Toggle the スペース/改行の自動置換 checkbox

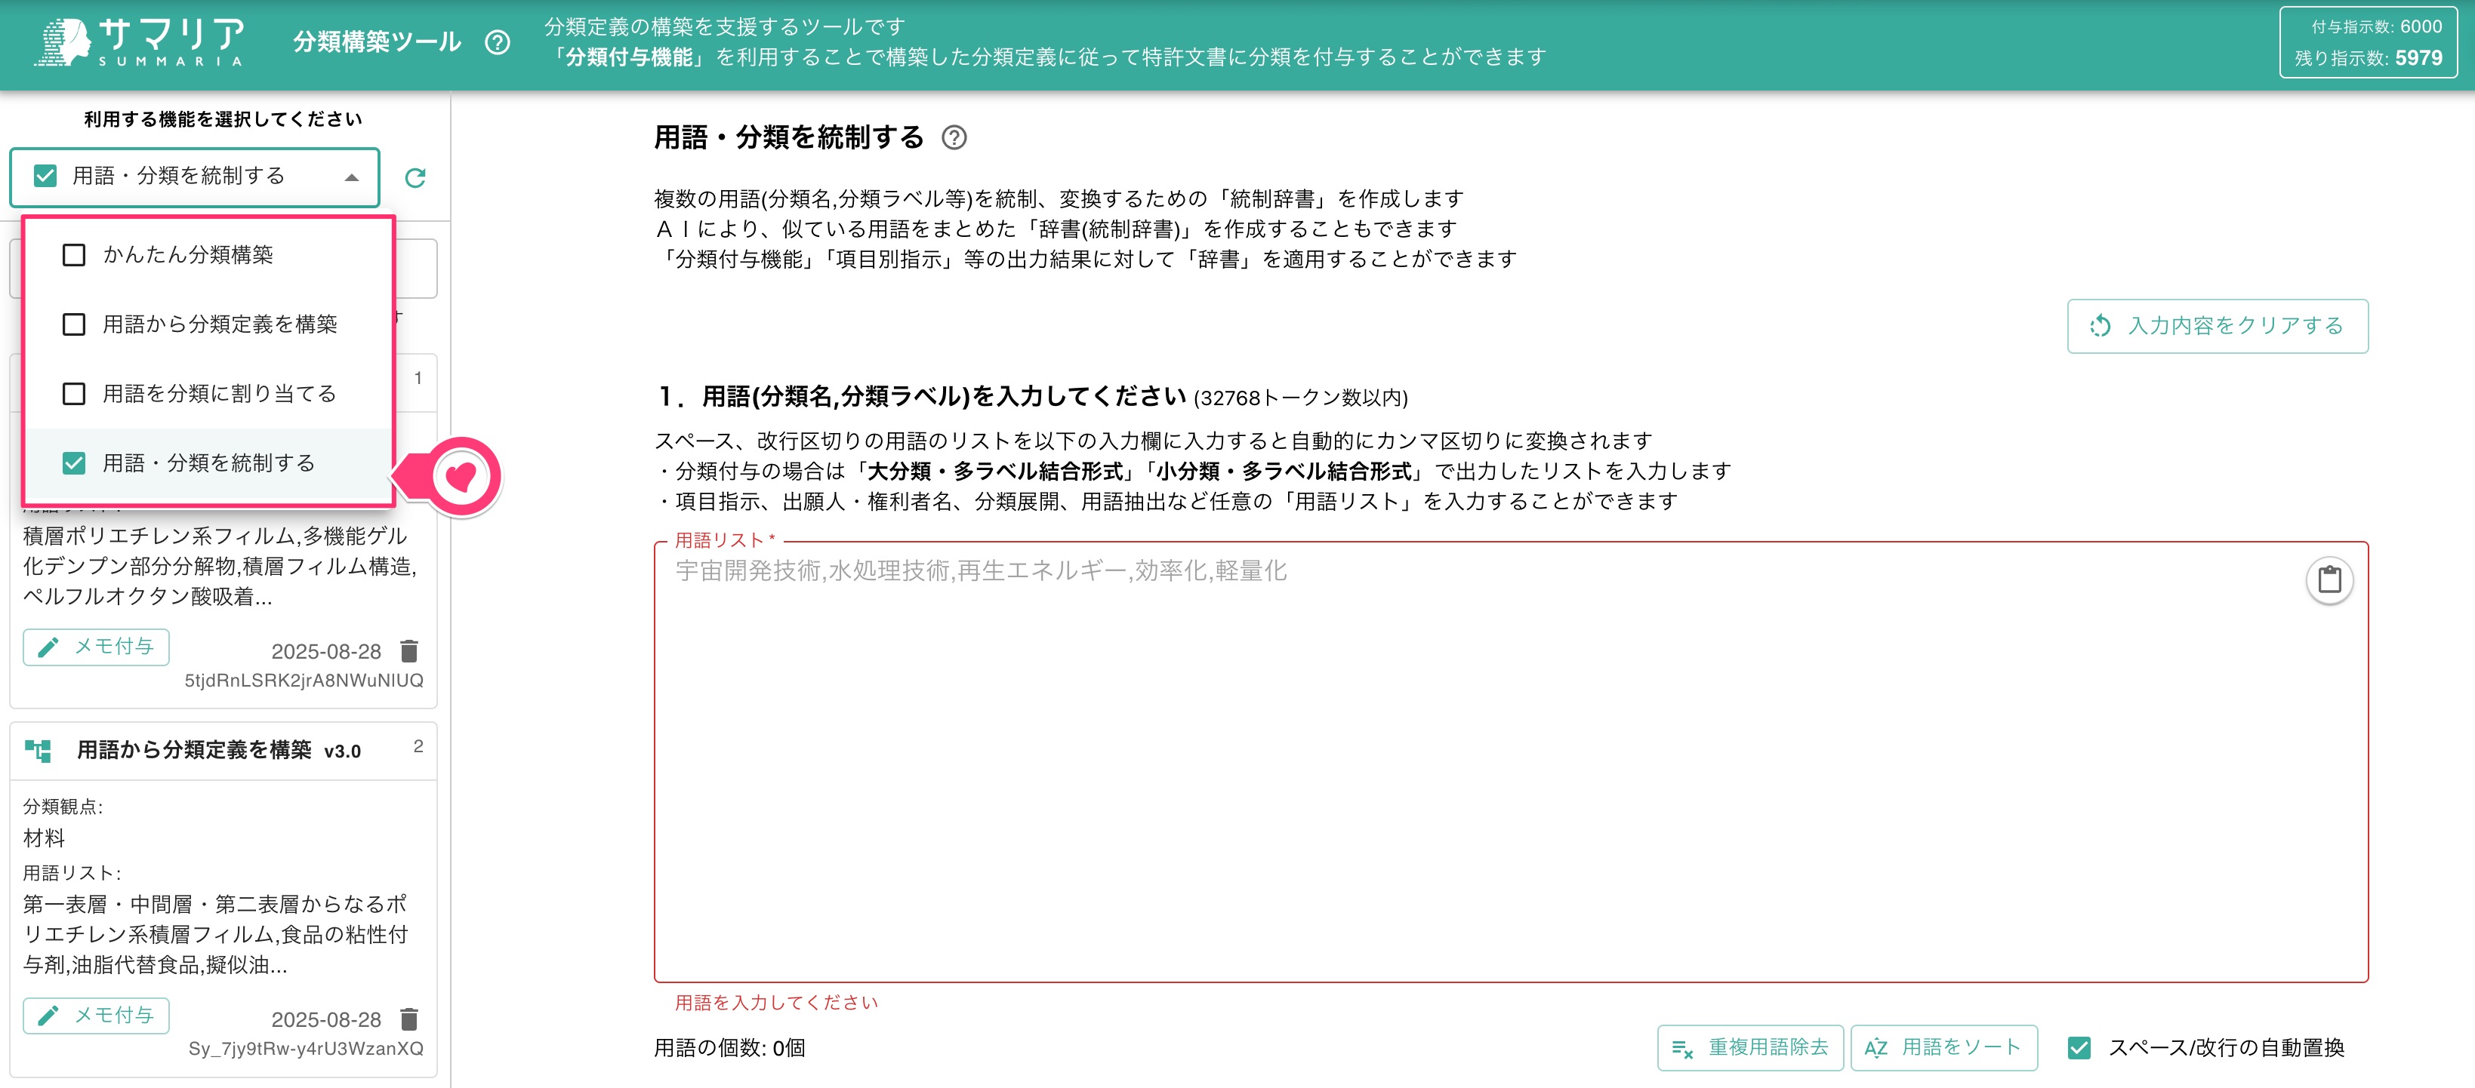[x=2078, y=1048]
